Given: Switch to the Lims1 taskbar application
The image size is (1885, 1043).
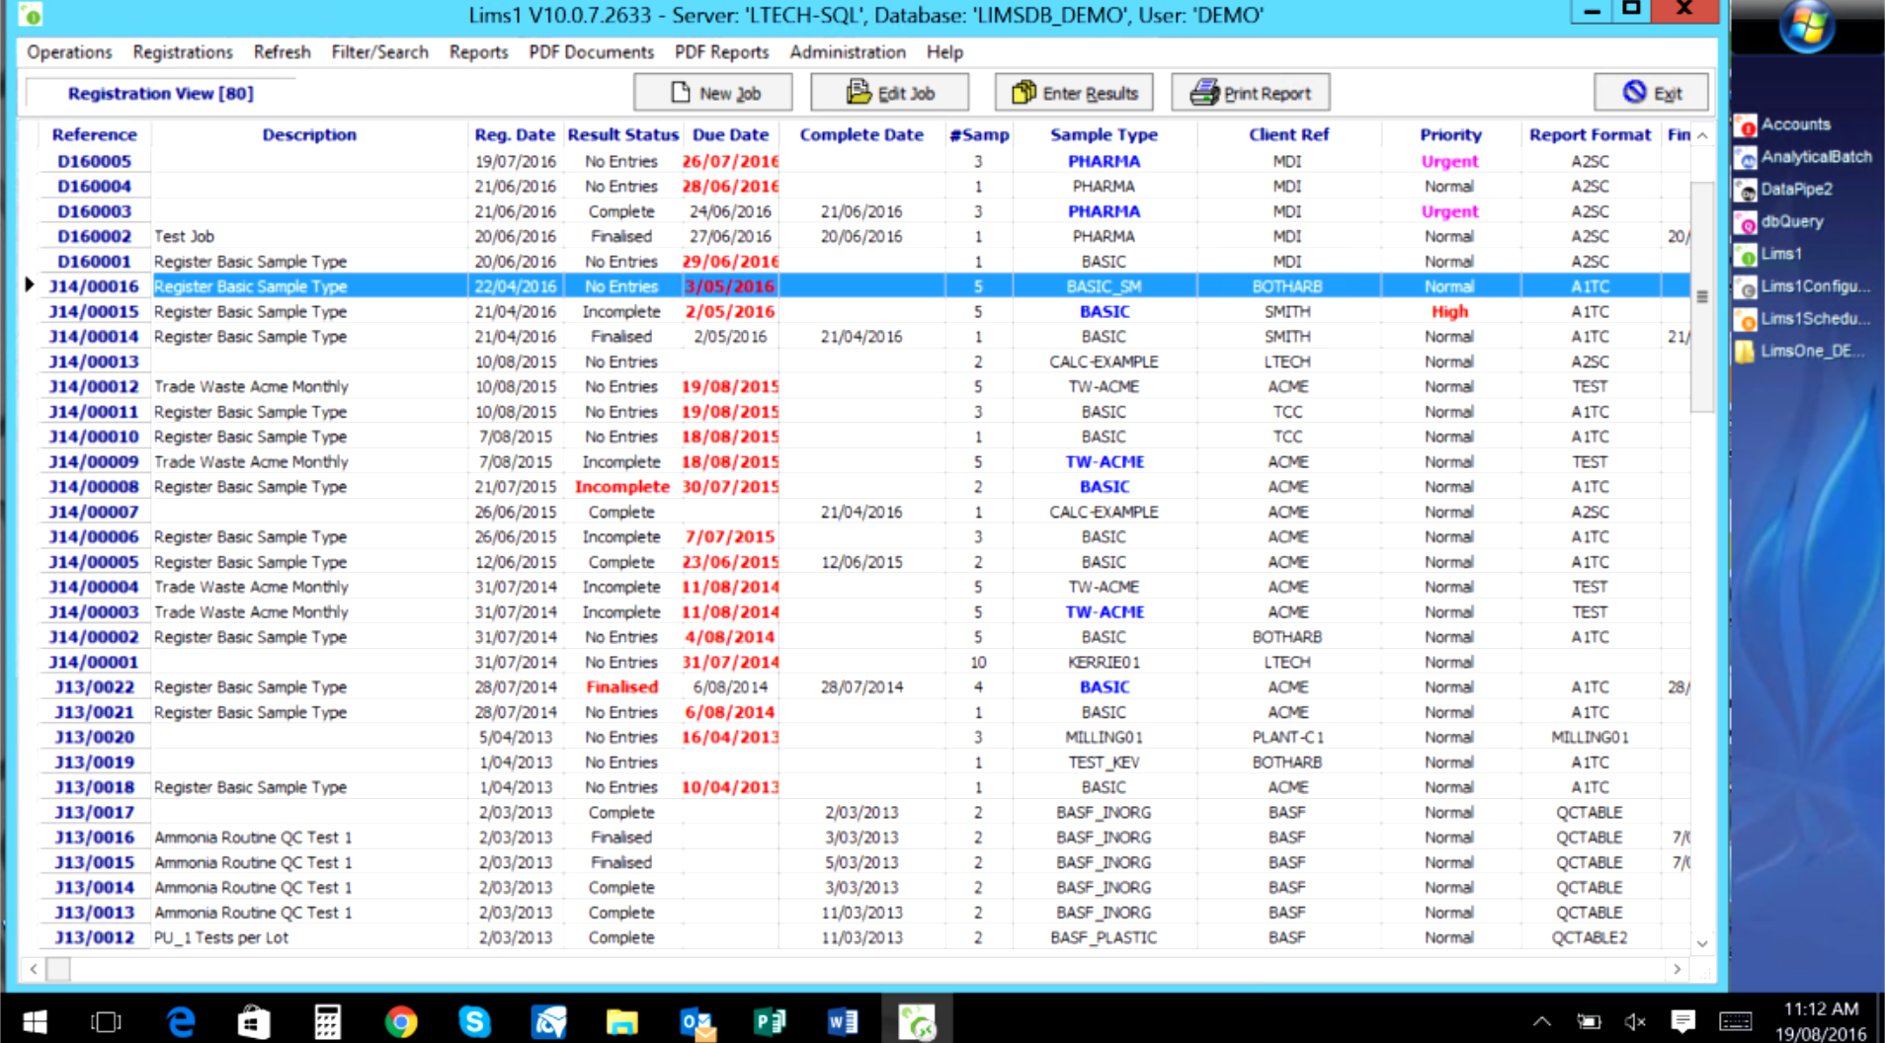Looking at the screenshot, I should click(918, 1021).
